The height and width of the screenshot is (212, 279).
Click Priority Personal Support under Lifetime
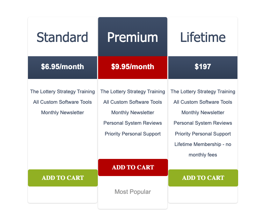[203, 134]
